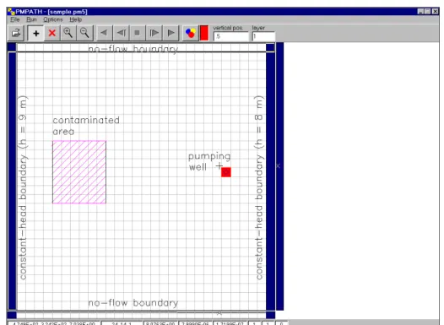Open the Run menu
Image resolution: width=444 pixels, height=325 pixels.
[x=32, y=19]
